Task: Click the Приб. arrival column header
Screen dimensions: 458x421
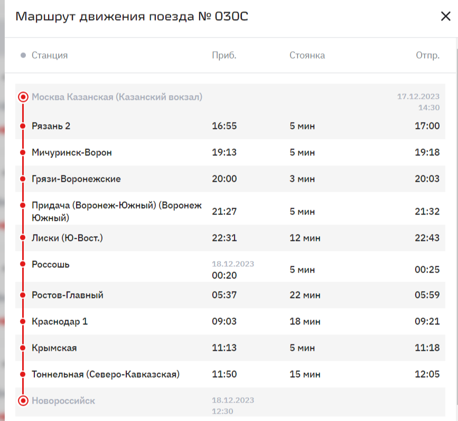Action: pos(224,55)
